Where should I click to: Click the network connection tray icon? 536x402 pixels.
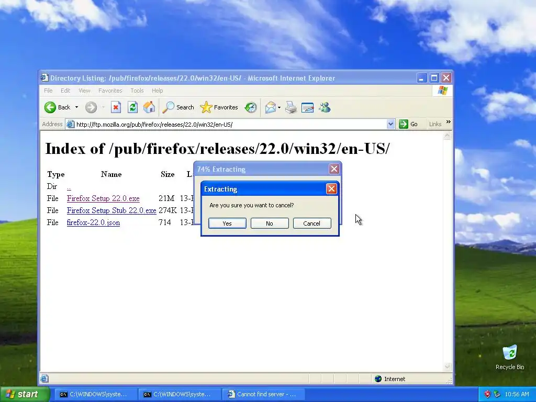pyautogui.click(x=497, y=394)
